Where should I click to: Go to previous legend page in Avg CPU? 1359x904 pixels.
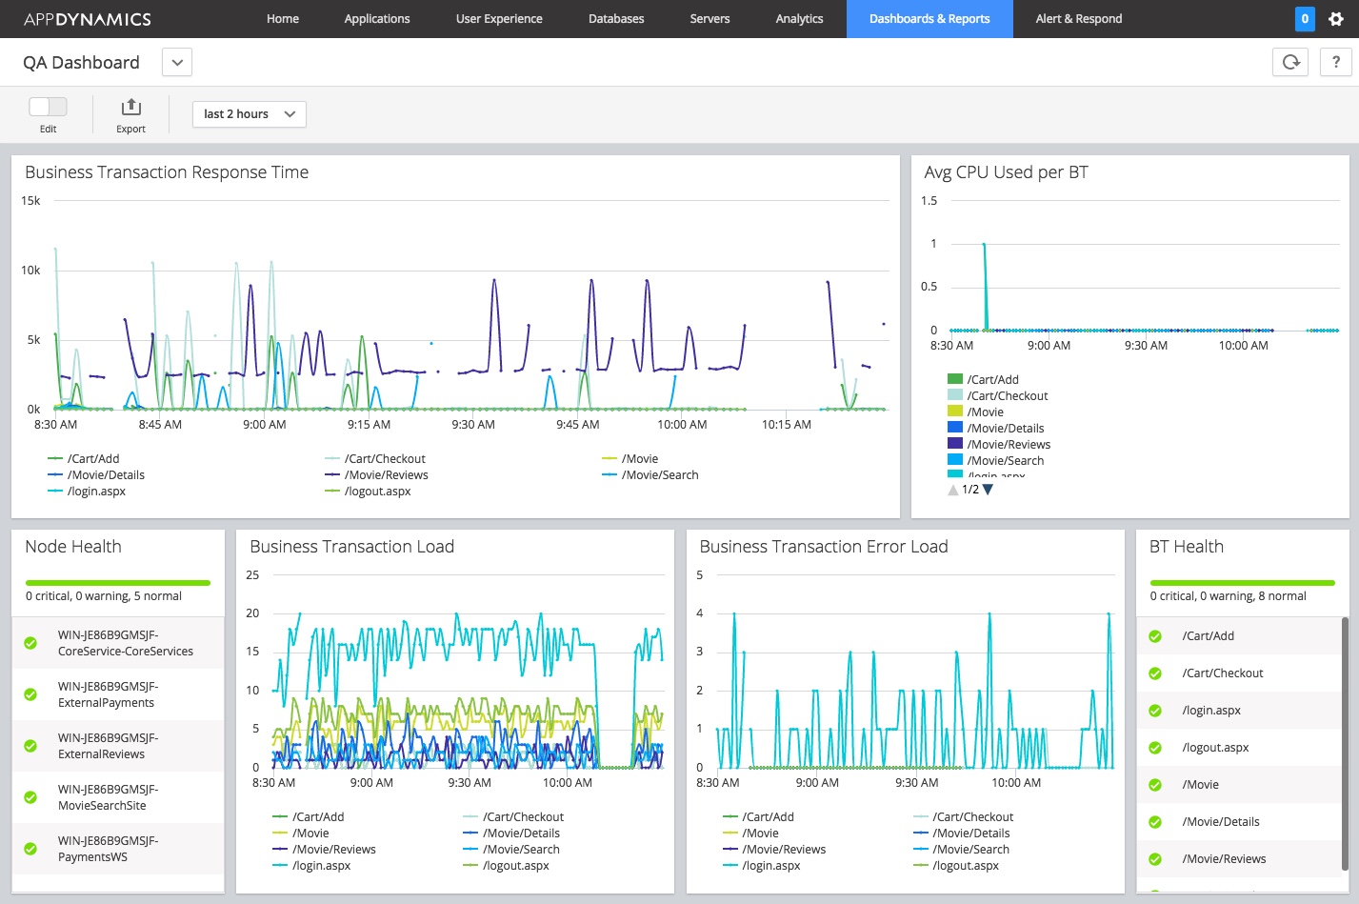[x=953, y=490]
